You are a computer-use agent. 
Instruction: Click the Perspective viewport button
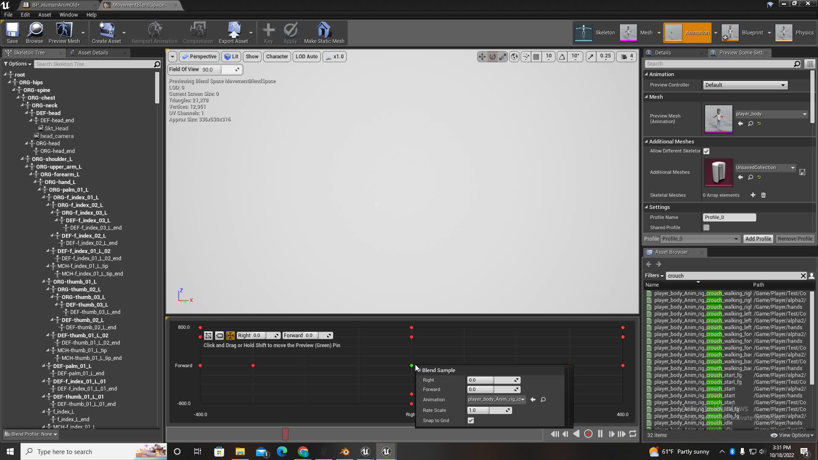(x=199, y=57)
